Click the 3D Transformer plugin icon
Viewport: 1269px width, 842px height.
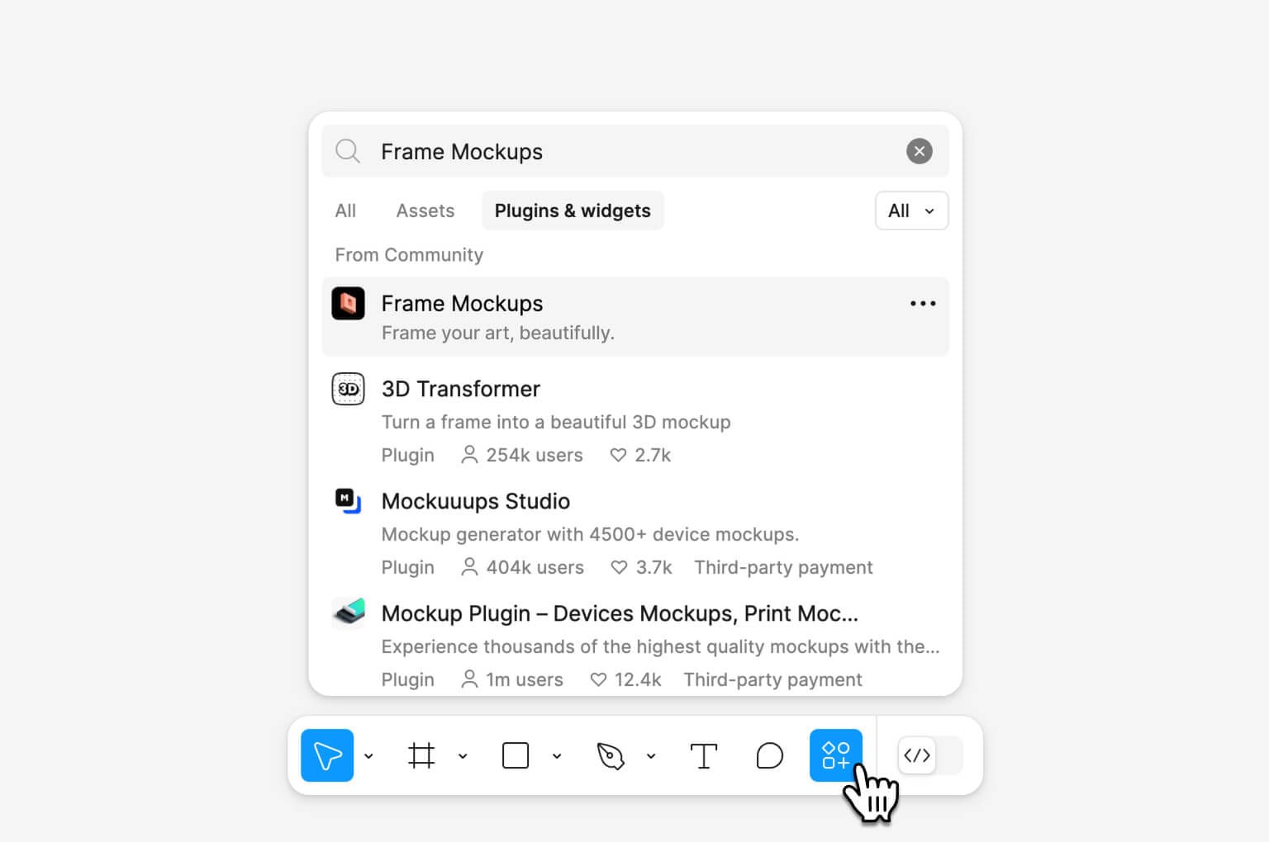[x=348, y=389]
